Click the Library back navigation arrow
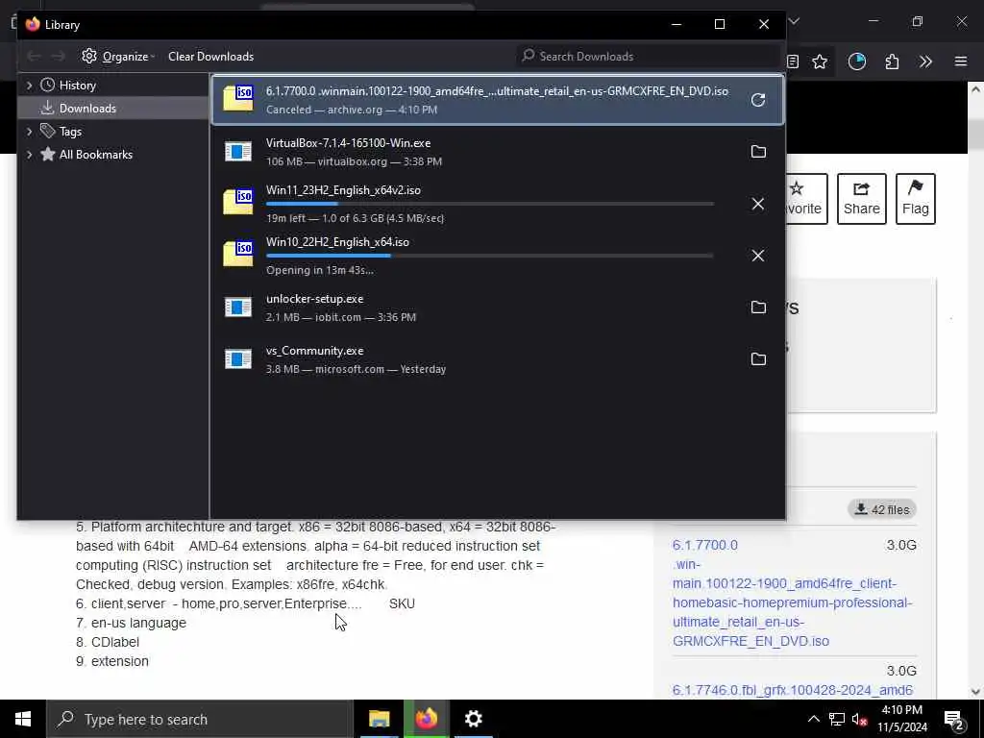The width and height of the screenshot is (984, 738). [34, 57]
